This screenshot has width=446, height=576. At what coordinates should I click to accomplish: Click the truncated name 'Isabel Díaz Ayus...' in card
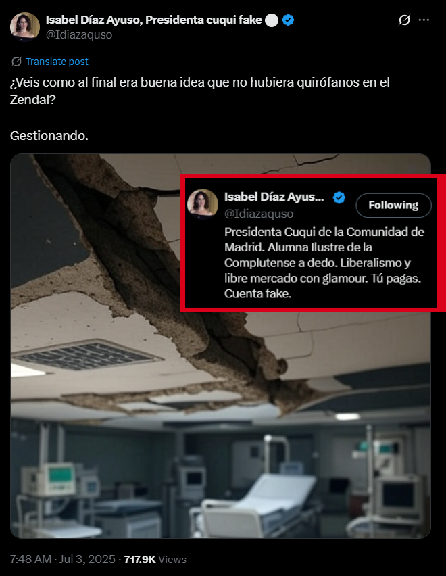point(274,197)
